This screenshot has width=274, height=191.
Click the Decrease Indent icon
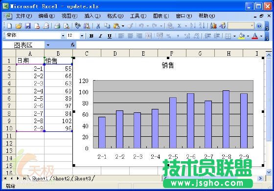pos(207,36)
